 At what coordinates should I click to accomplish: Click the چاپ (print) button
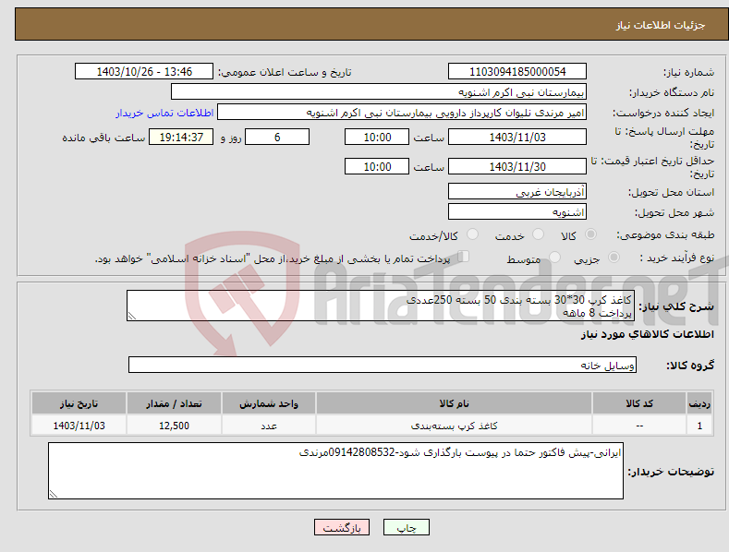pos(406,527)
